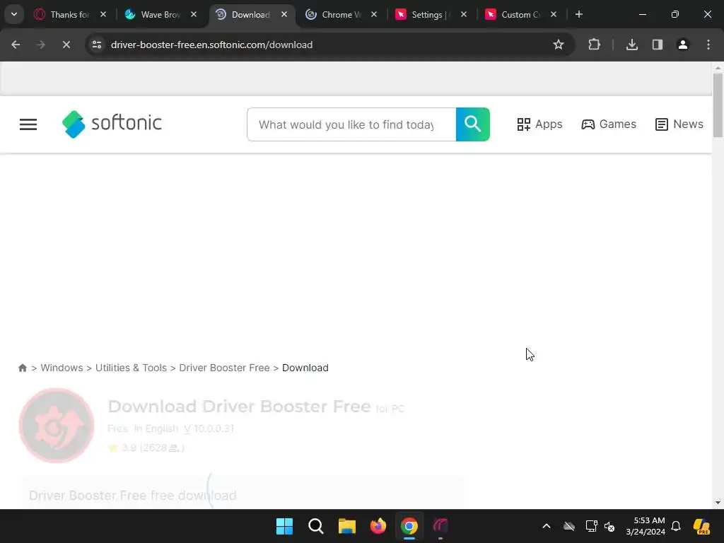The image size is (724, 543).
Task: Open Windows taskbar search
Action: (x=316, y=526)
